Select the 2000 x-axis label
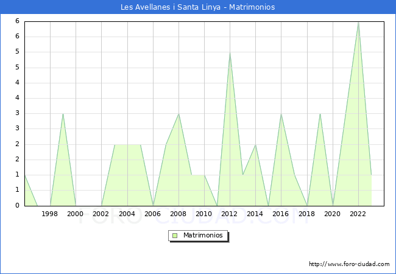Image resolution: width=396 pixels, height=274 pixels. pyautogui.click(x=76, y=214)
